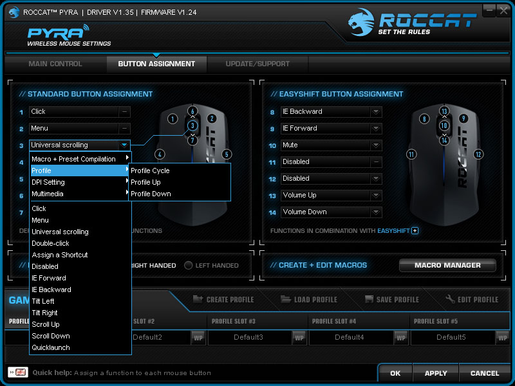Expand the Macro + Preset Compilation submenu
Viewport: 515px width, 386px height.
80,159
